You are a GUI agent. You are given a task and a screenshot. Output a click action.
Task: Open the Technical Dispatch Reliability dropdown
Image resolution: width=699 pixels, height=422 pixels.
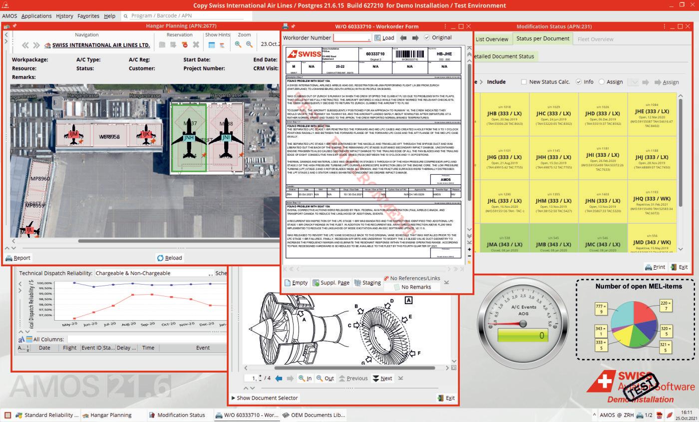154,273
